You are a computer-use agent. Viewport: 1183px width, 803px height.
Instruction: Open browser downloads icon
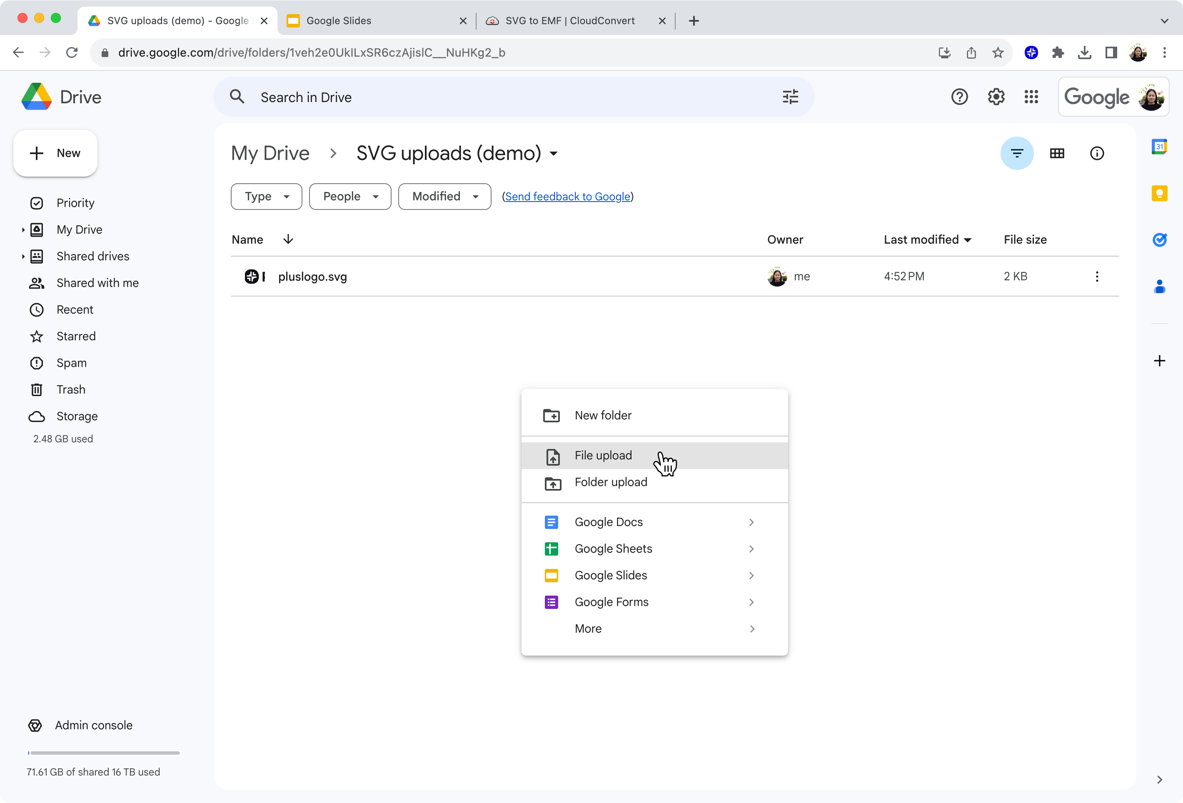pos(1084,52)
